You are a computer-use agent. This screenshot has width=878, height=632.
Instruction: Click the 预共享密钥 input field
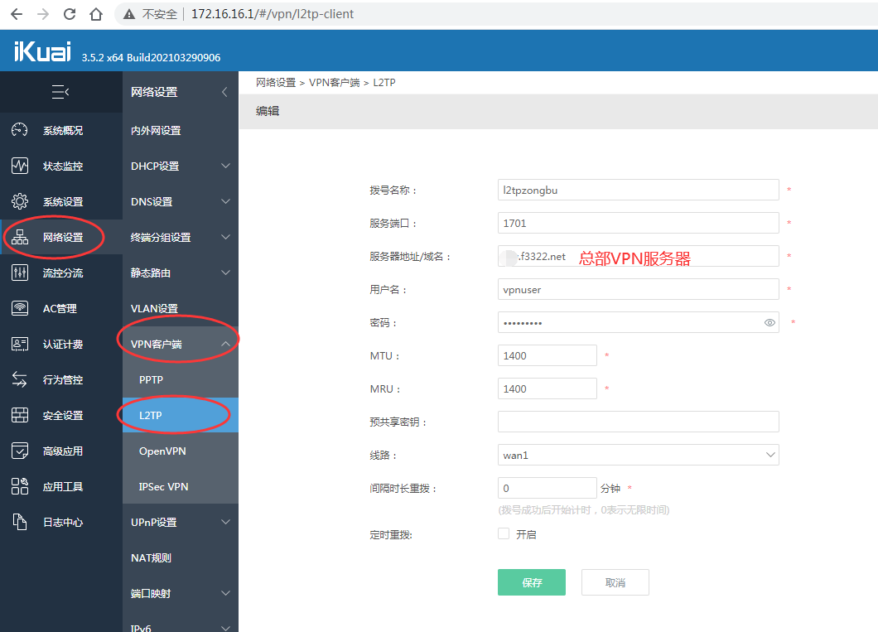pyautogui.click(x=638, y=422)
